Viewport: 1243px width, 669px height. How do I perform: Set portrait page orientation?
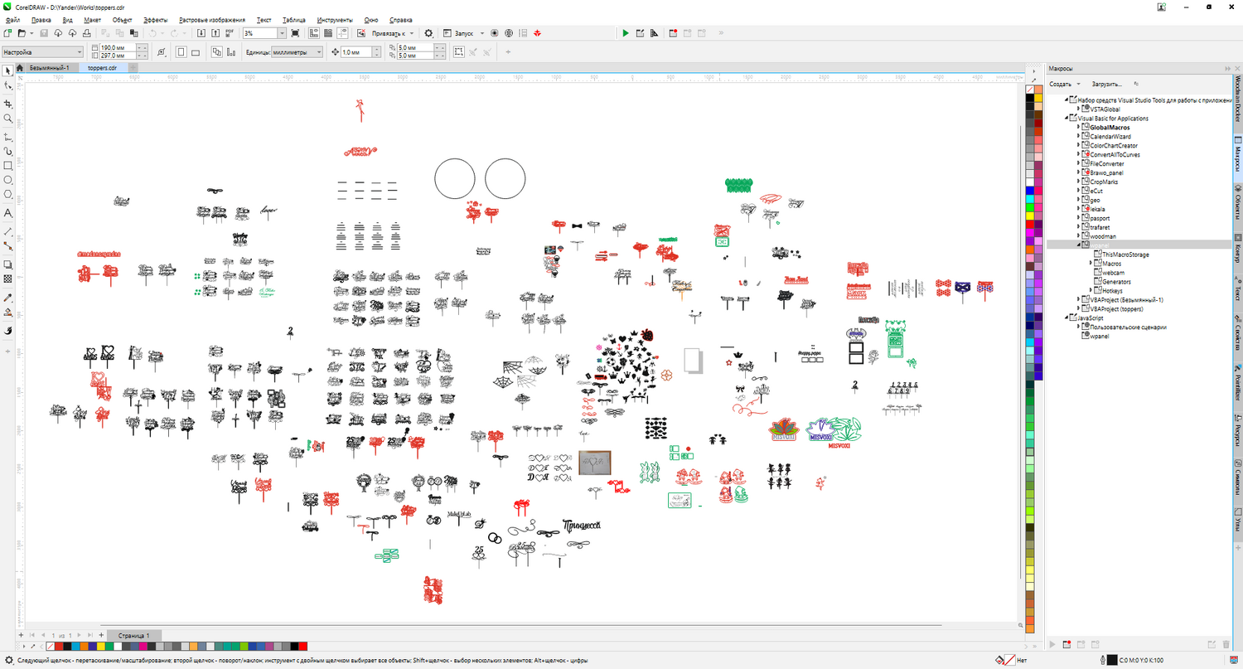tap(181, 52)
